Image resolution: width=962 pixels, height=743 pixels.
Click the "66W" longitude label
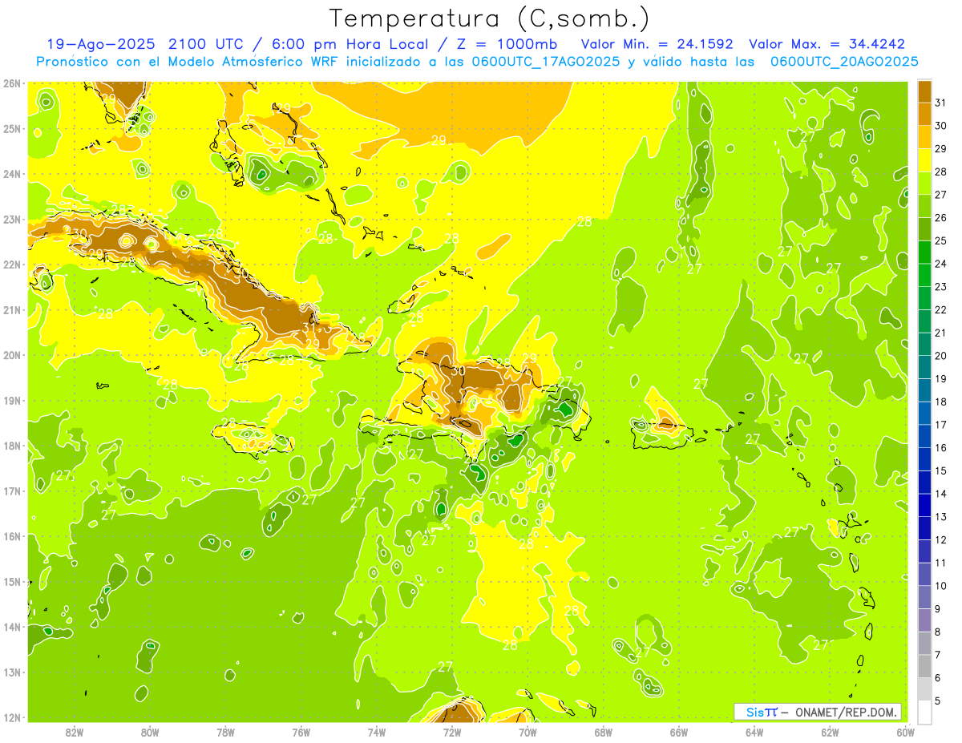[679, 733]
